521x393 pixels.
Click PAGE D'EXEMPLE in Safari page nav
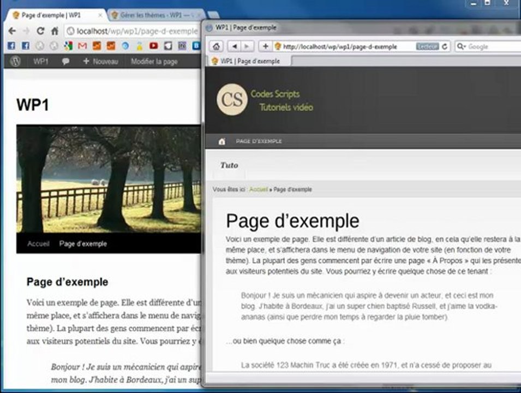tap(259, 141)
